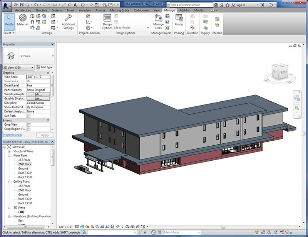Screen dimensions: 308x237
Task: Activate the Modify tool
Action: click(x=8, y=19)
